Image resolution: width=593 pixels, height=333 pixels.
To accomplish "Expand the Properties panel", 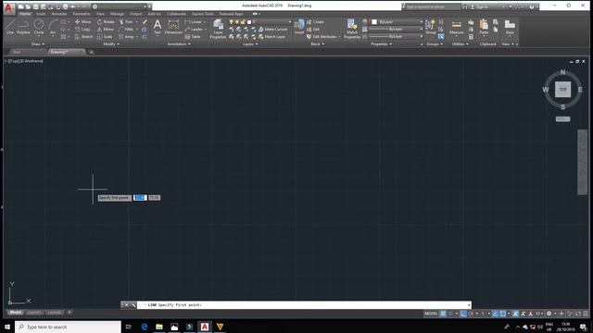I will click(x=381, y=44).
